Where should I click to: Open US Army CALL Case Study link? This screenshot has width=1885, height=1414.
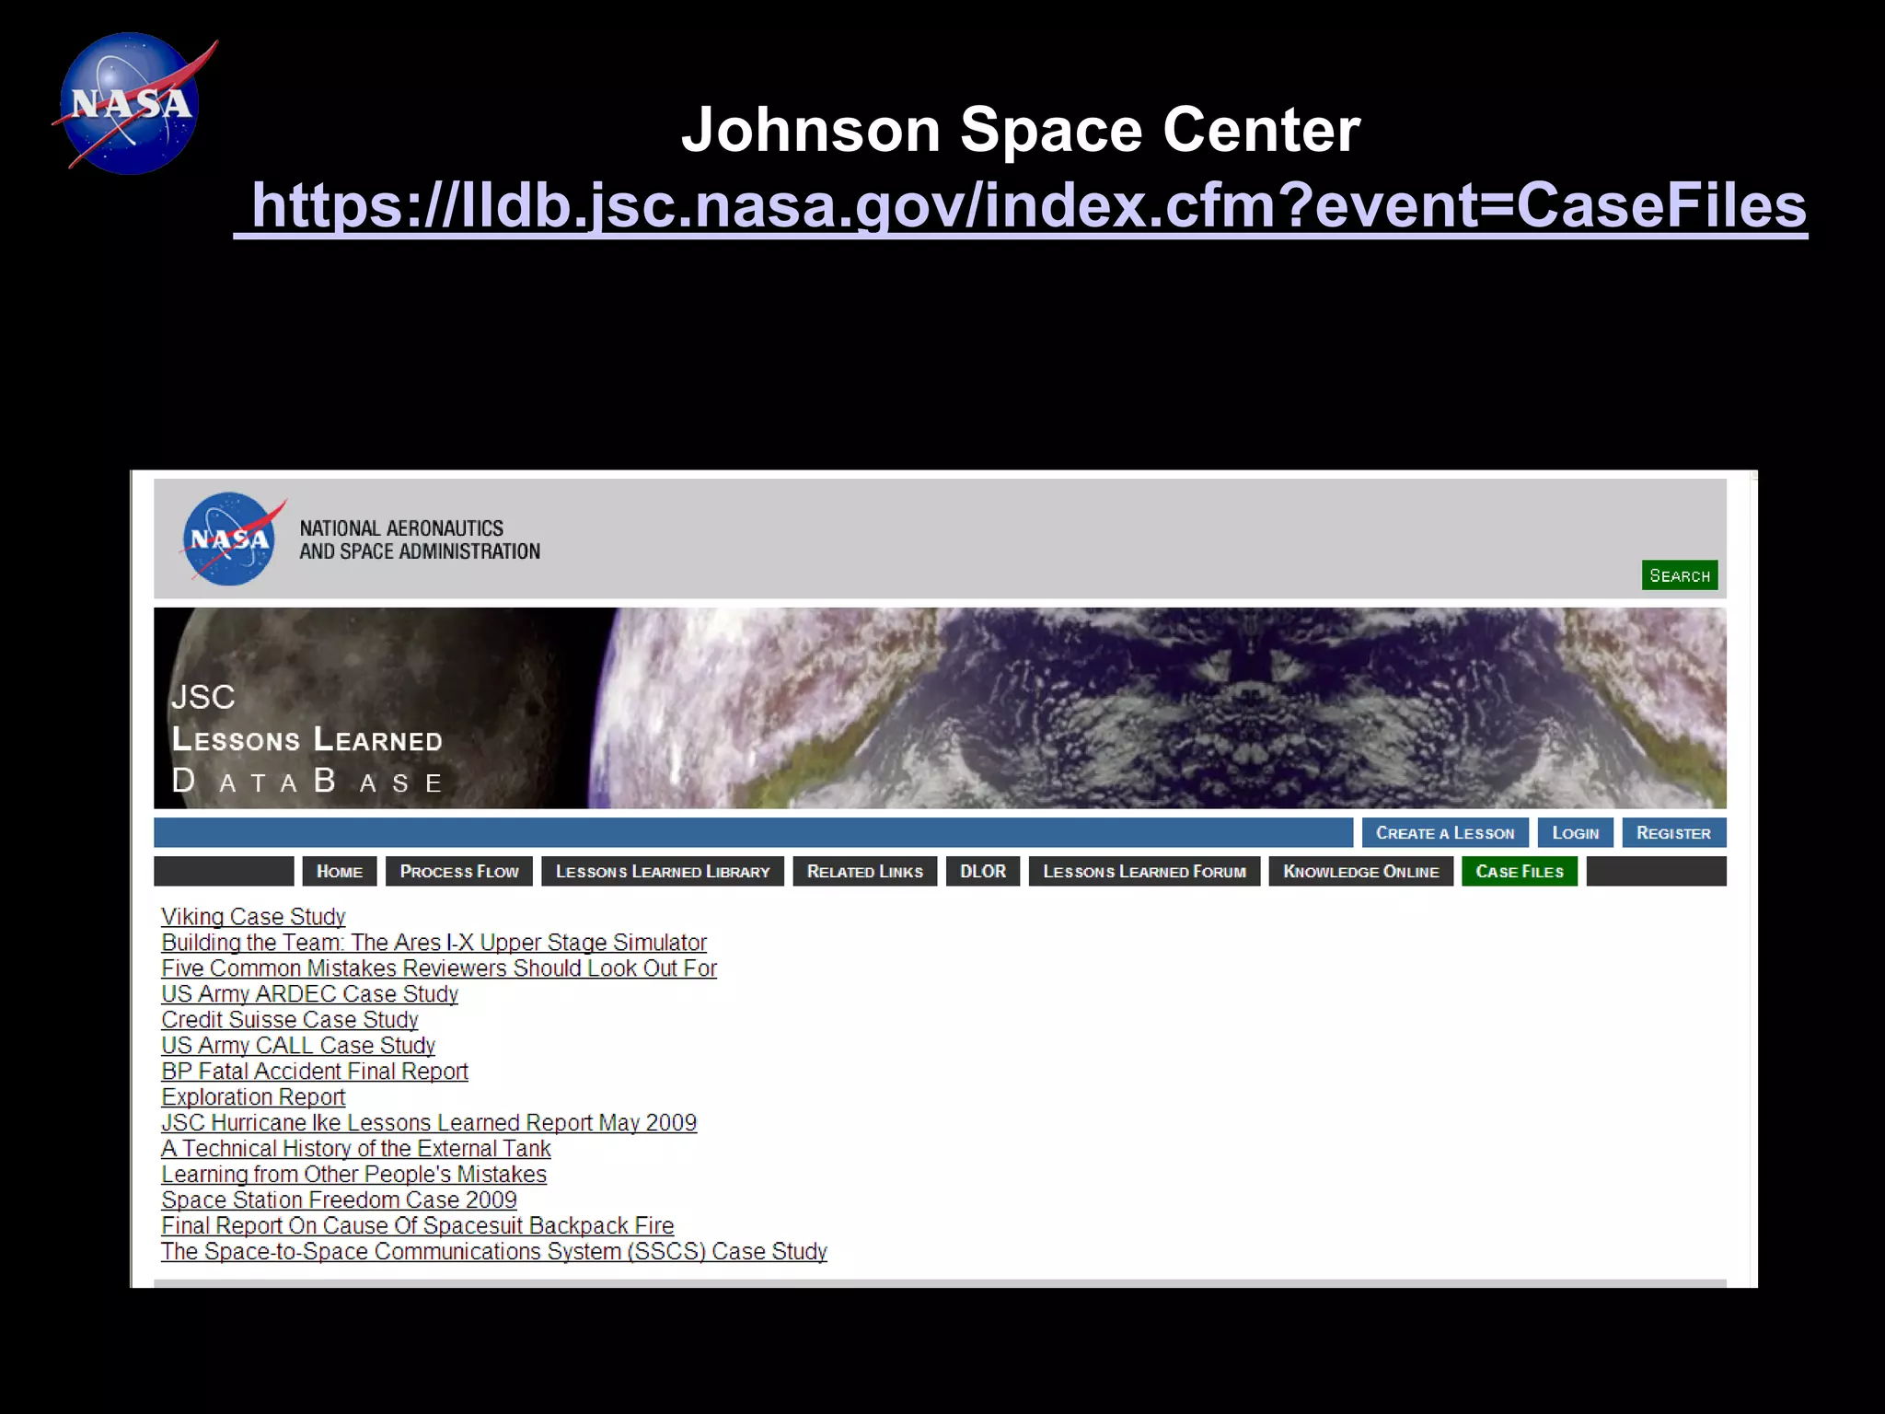tap(298, 1046)
